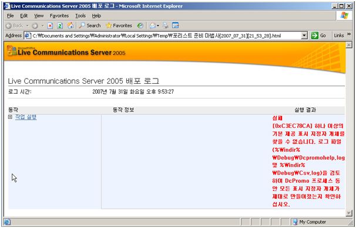Open the Search pane in toolbar
Image resolution: width=356 pixels, height=228 pixels.
coord(89,26)
